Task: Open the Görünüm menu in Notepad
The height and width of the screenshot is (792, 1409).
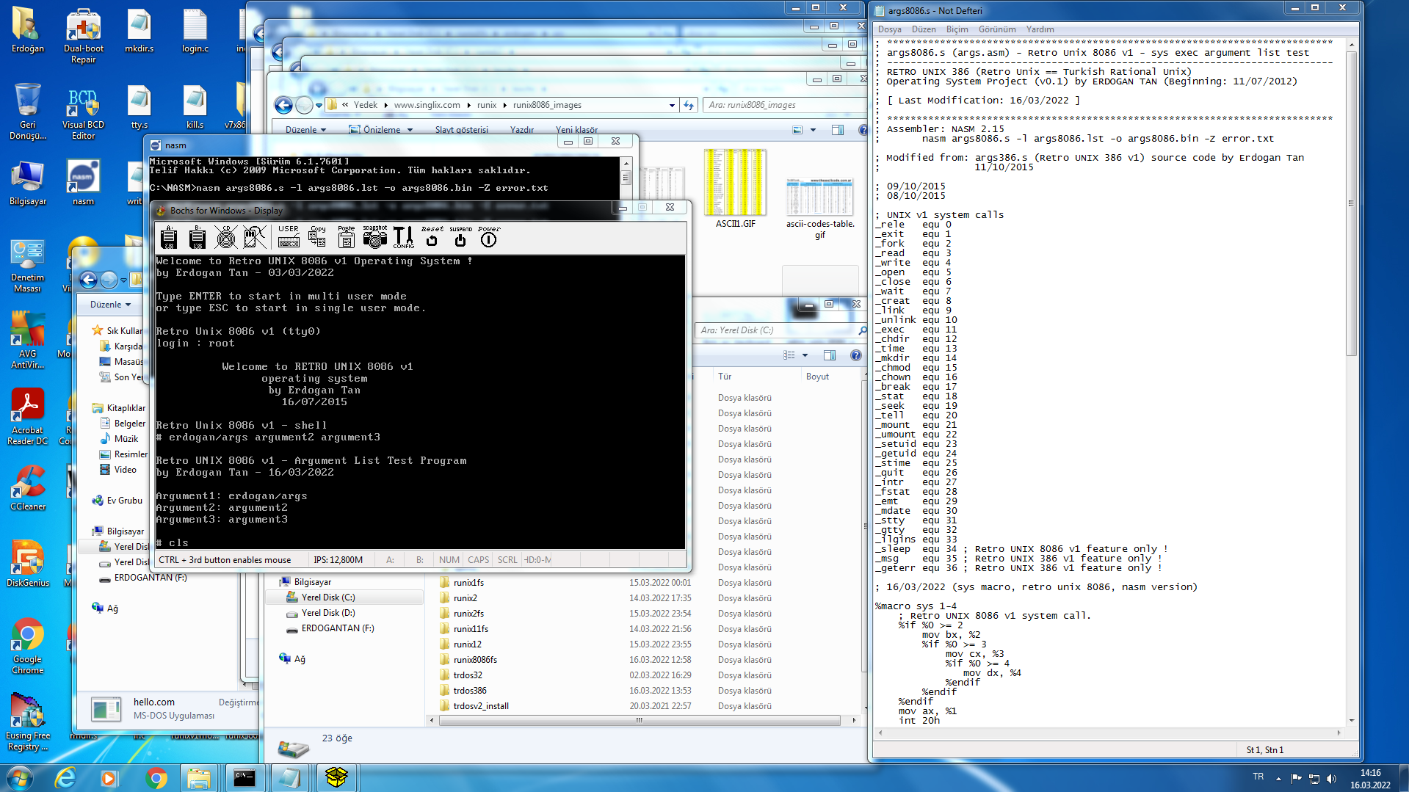Action: click(996, 29)
